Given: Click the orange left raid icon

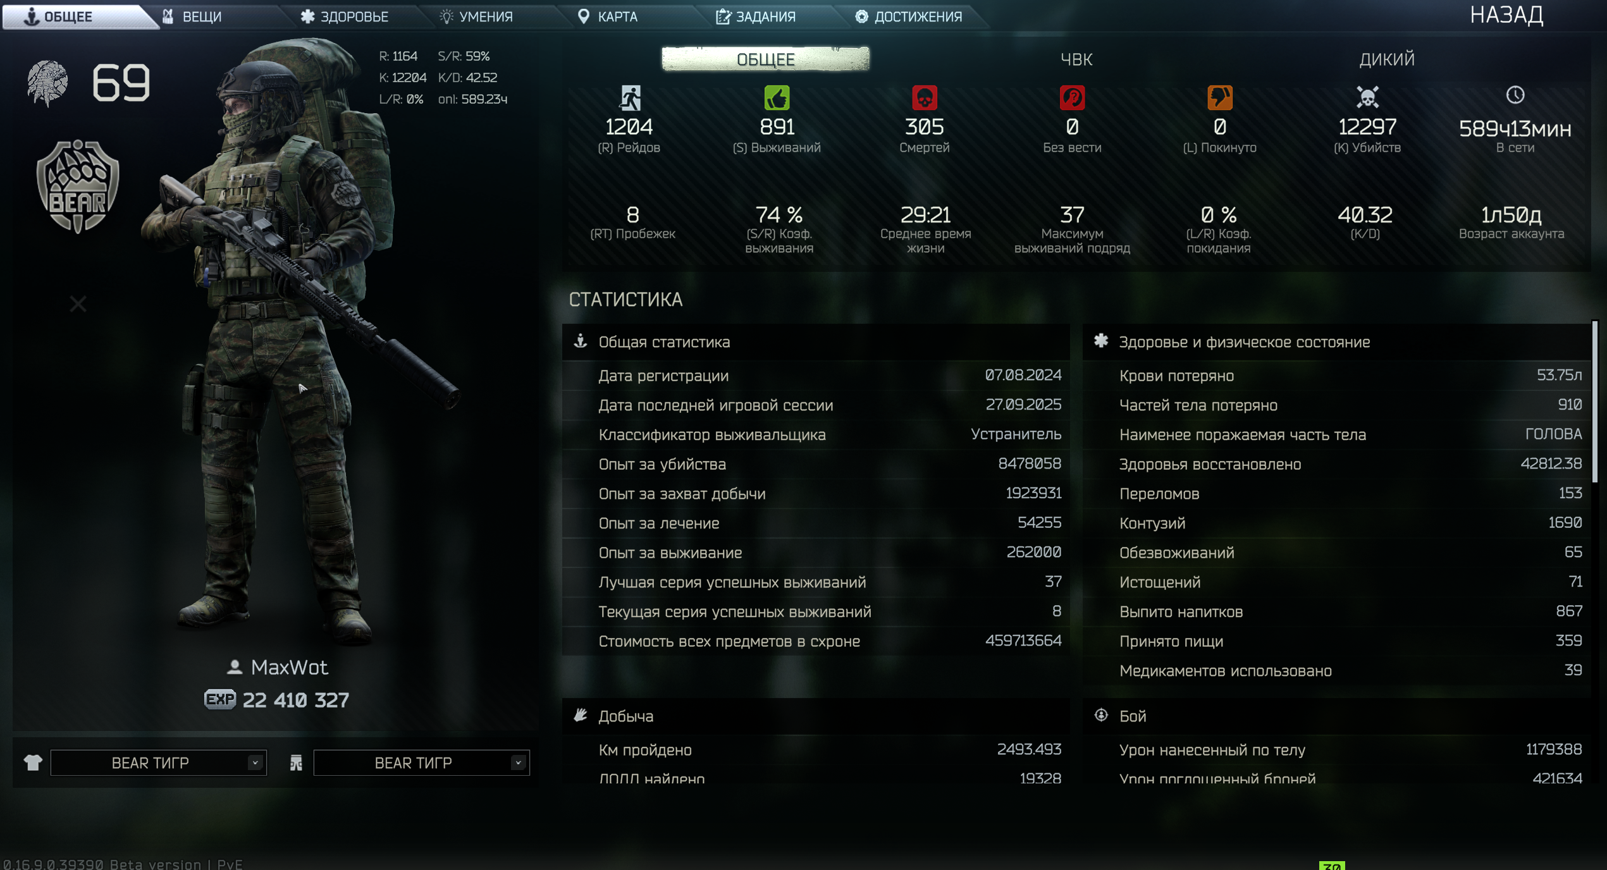Looking at the screenshot, I should (x=1219, y=98).
